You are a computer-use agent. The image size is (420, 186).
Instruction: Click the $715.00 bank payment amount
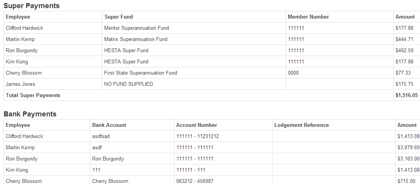[x=406, y=181]
